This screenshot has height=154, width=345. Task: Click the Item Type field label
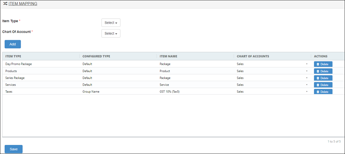tap(10, 21)
